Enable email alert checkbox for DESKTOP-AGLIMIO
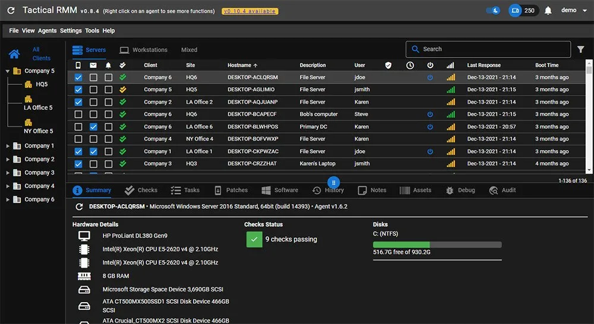Screen dimensions: 594x324 (93, 90)
